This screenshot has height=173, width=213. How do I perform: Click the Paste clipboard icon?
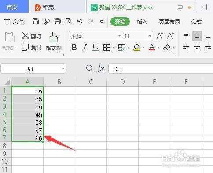pos(10,37)
